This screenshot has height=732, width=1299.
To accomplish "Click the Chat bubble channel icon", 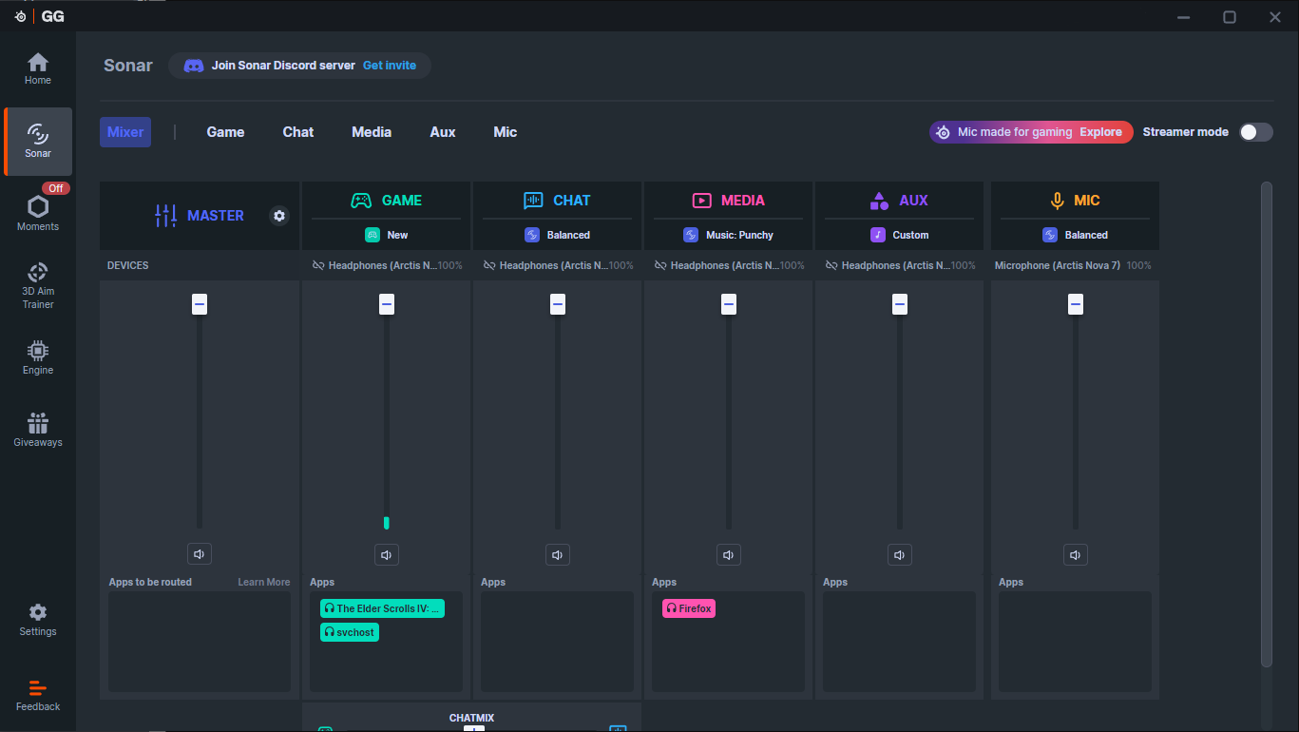I will pos(533,201).
